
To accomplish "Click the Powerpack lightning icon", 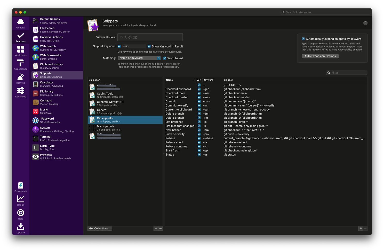I will click(x=20, y=185).
